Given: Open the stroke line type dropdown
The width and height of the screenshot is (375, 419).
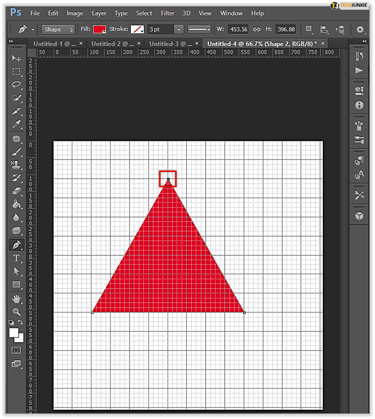Looking at the screenshot, I should 199,29.
